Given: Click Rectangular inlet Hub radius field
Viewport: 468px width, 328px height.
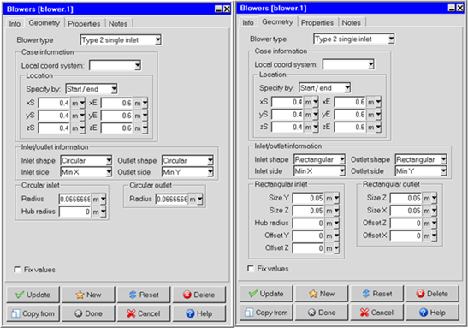Looking at the screenshot, I should 308,224.
